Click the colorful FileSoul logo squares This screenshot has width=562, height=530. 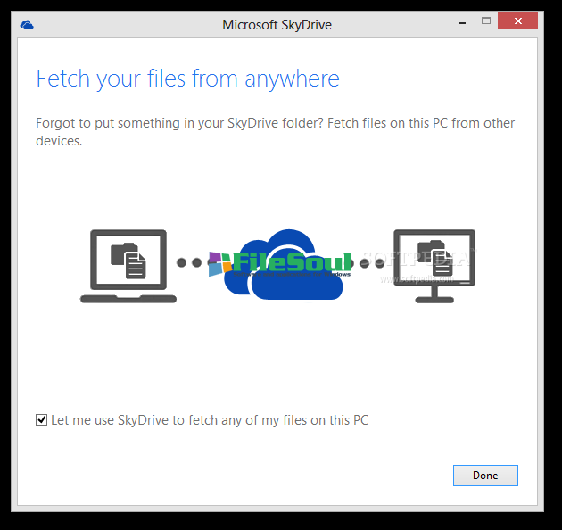tap(220, 262)
